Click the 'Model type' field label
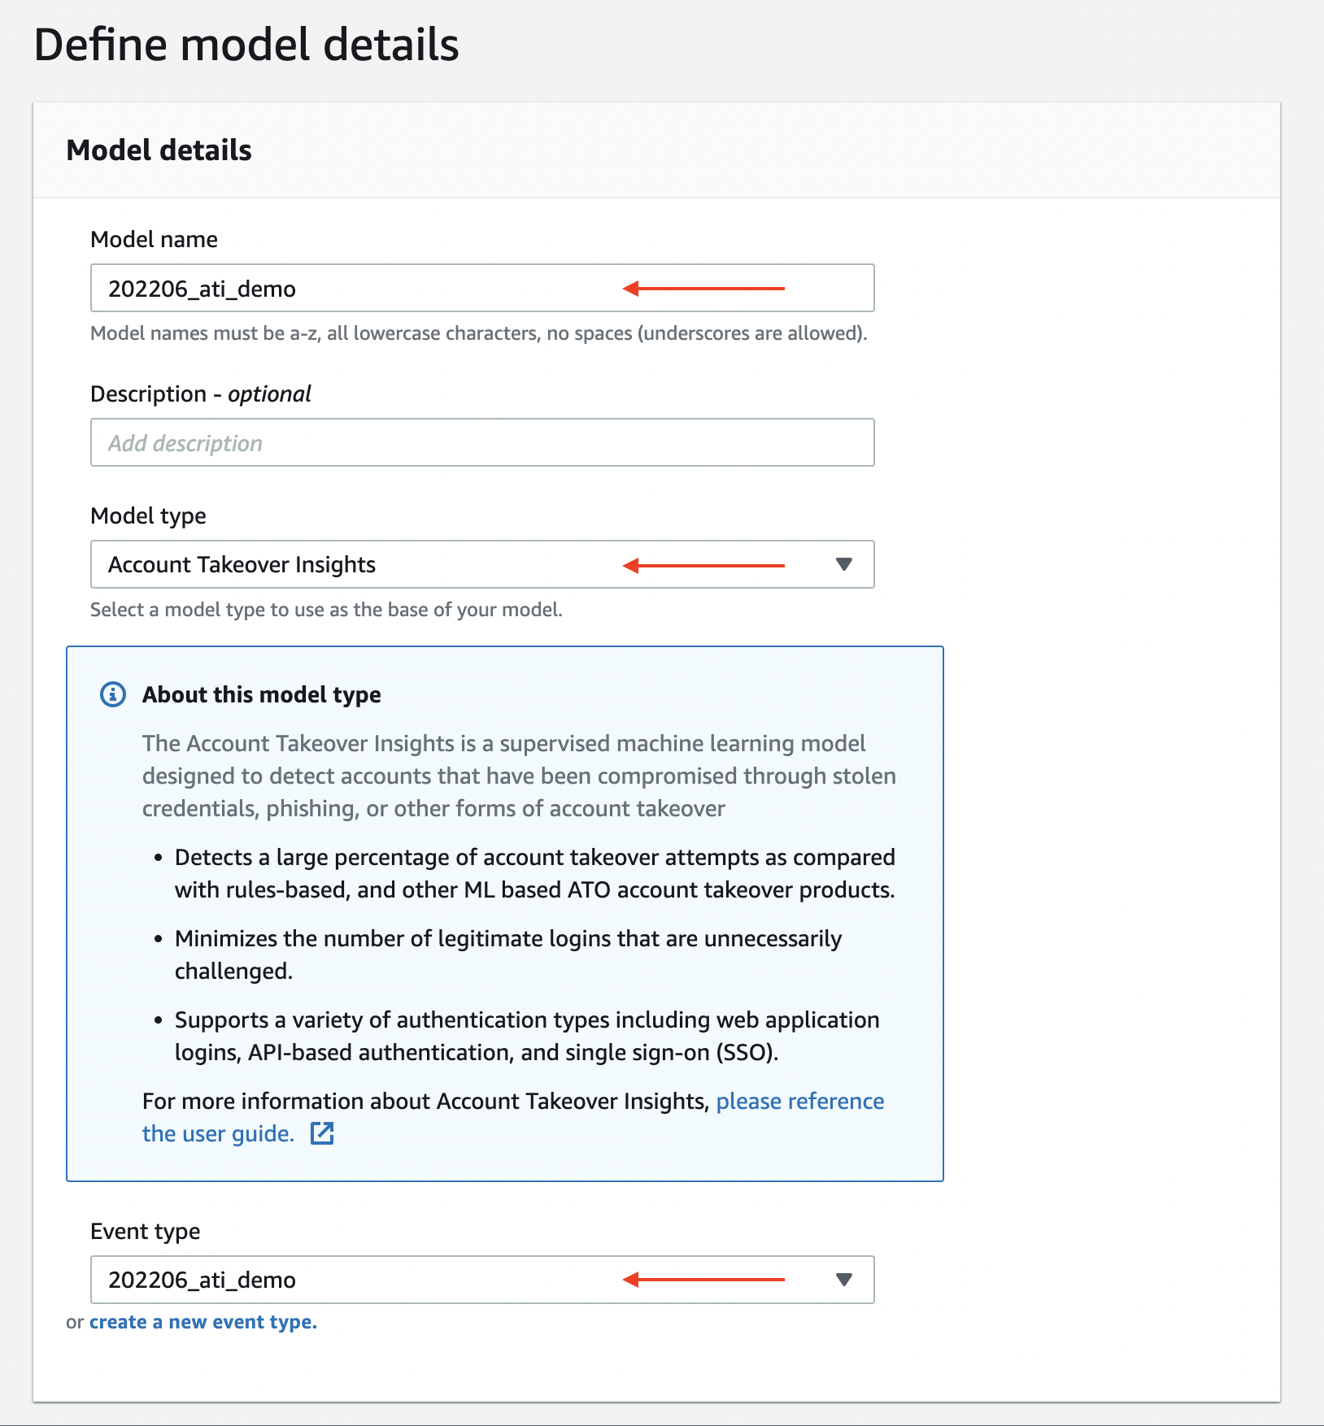Image resolution: width=1324 pixels, height=1426 pixels. coord(148,516)
